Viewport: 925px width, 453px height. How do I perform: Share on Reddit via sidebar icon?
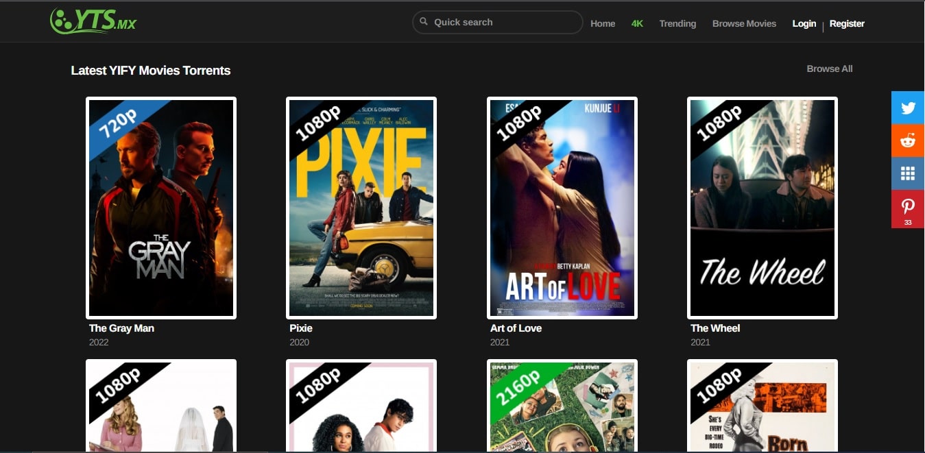908,140
